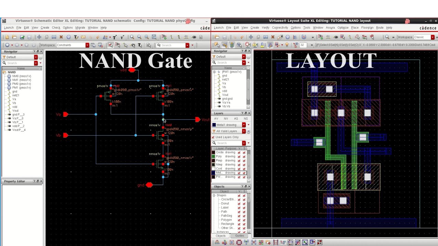
Task: Expand PM1 (pmos1v) node in Layout Navigator
Action: click(215, 72)
